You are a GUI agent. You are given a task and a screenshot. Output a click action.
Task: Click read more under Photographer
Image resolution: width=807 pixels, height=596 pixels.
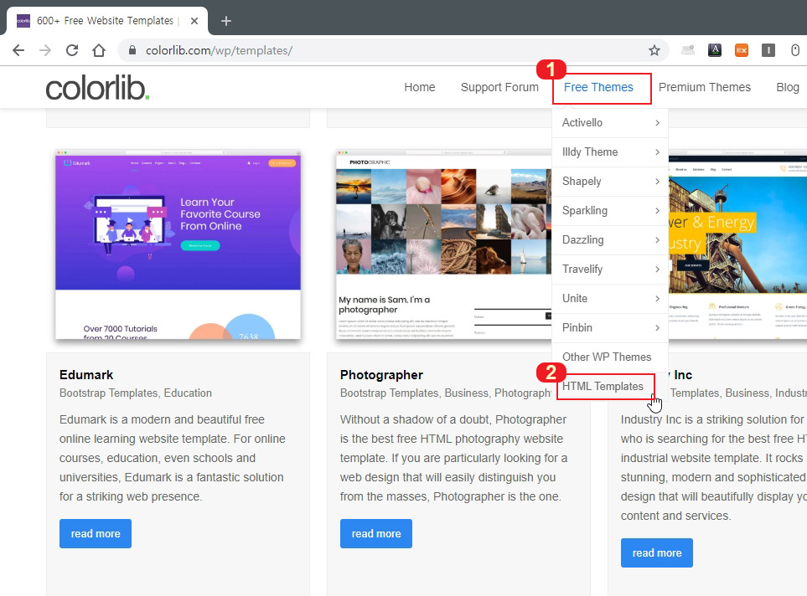point(376,534)
